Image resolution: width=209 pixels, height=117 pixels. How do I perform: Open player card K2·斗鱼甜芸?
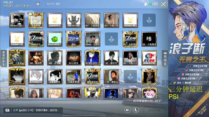(x=92, y=20)
